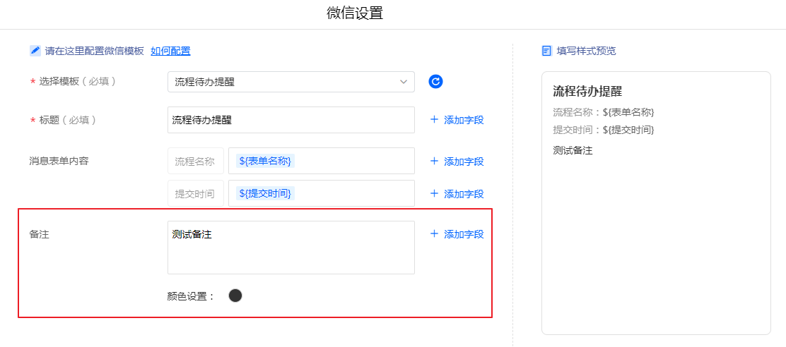Select the ${表单名称} field tag
Viewport: 786px width, 347px height.
tap(265, 161)
